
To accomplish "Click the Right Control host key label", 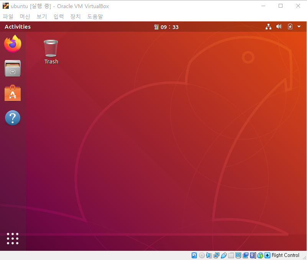I will [x=286, y=255].
